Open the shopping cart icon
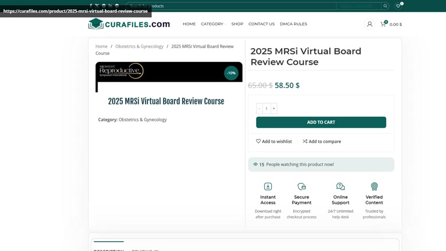Viewport: 446px width, 251px height. (383, 24)
